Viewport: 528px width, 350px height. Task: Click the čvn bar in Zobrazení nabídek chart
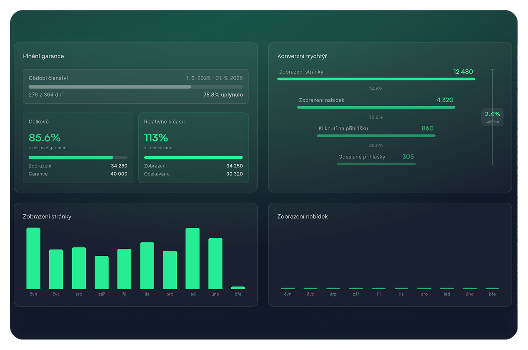[x=288, y=288]
